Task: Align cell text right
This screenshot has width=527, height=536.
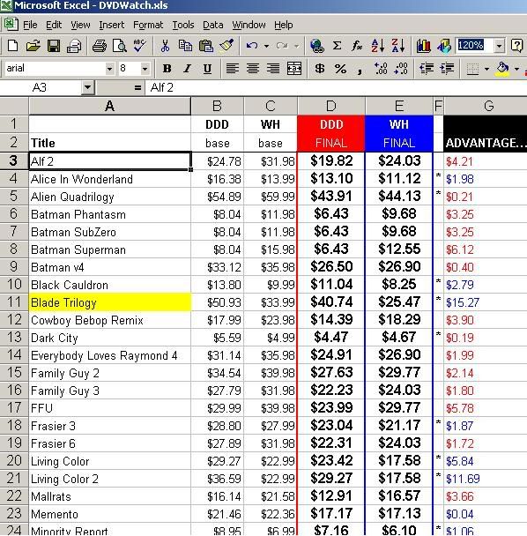Action: (273, 69)
